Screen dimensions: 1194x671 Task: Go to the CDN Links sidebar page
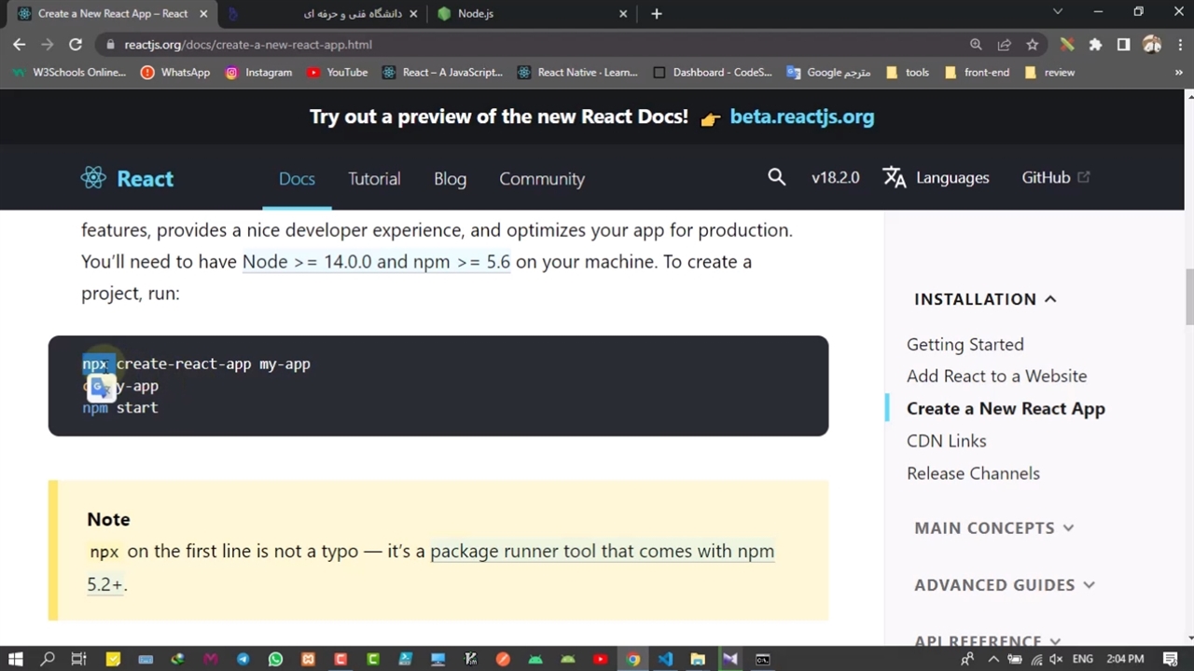point(946,441)
